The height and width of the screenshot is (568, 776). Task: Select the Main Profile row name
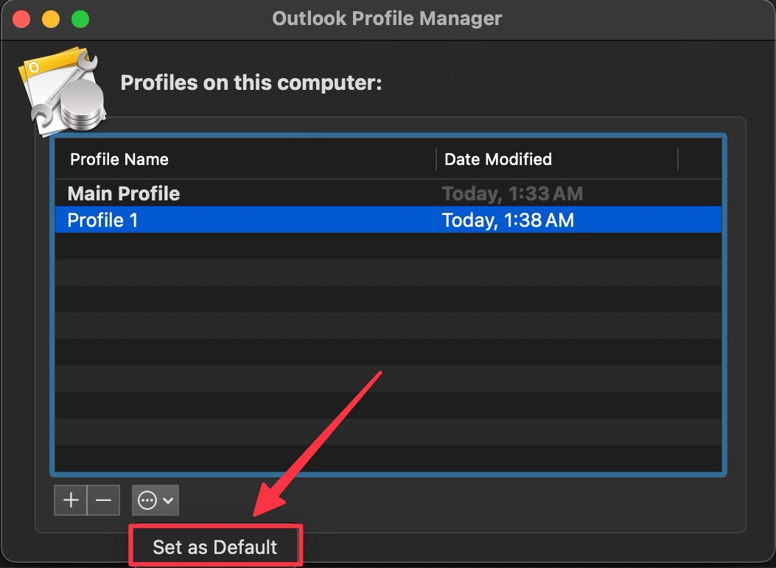coord(124,194)
